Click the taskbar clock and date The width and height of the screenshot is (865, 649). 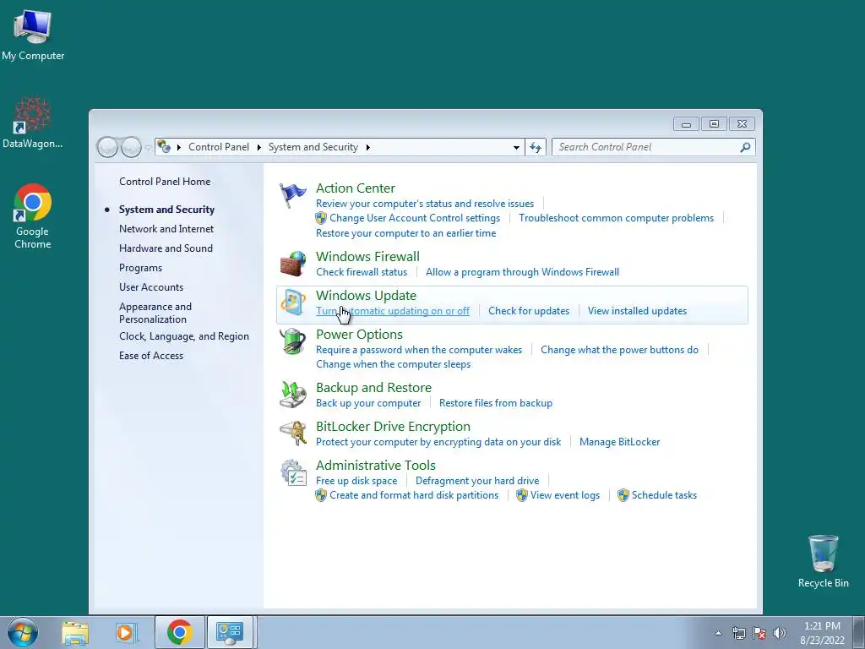click(x=822, y=633)
